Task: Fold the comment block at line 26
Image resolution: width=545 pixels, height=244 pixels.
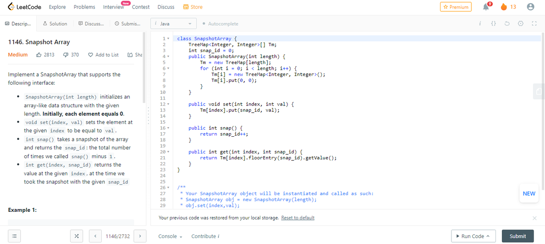Action: (x=167, y=187)
